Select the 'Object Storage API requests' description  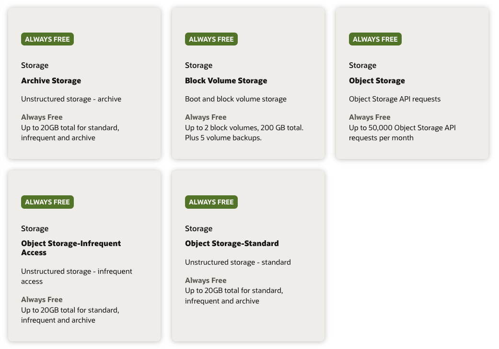[395, 99]
